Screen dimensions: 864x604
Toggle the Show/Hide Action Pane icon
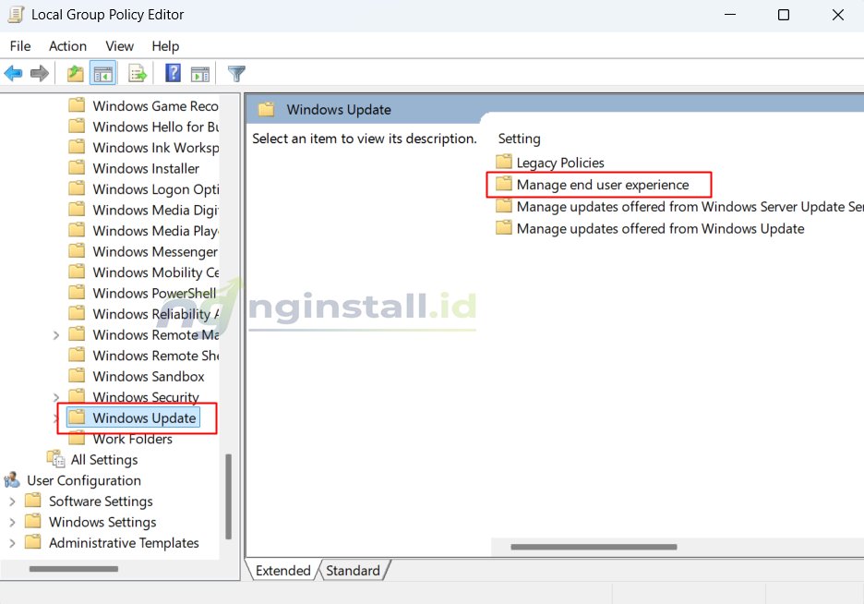pyautogui.click(x=202, y=73)
